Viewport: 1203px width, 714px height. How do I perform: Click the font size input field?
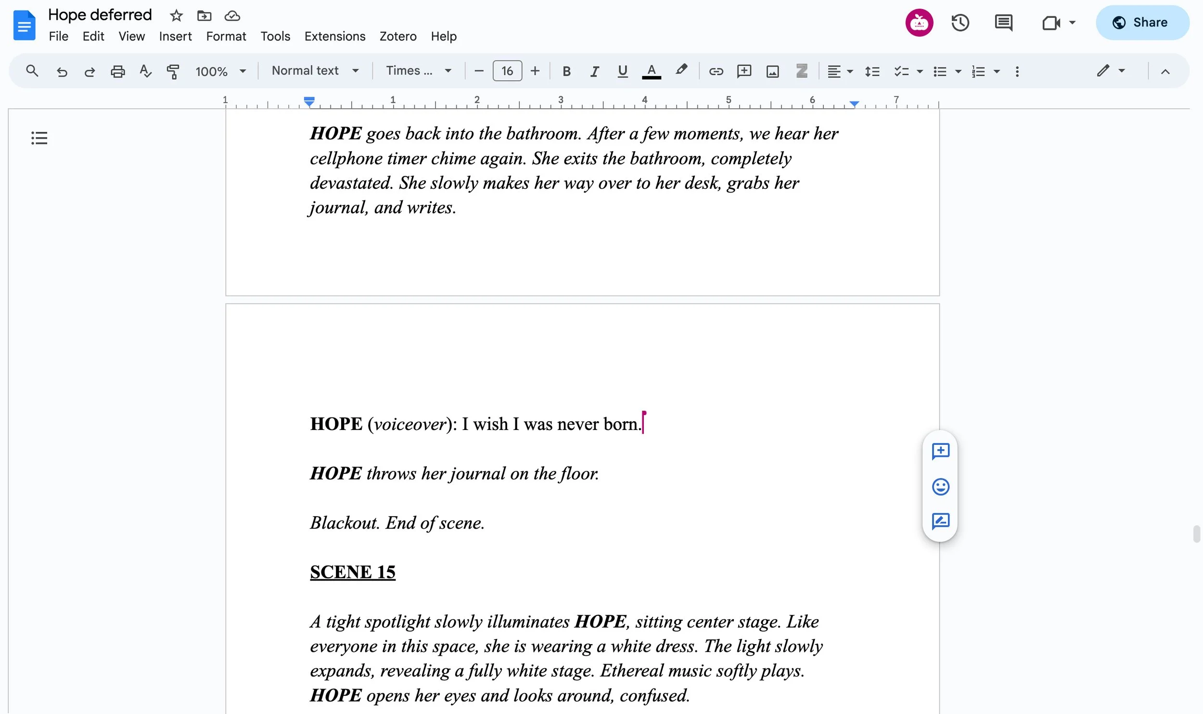(507, 71)
